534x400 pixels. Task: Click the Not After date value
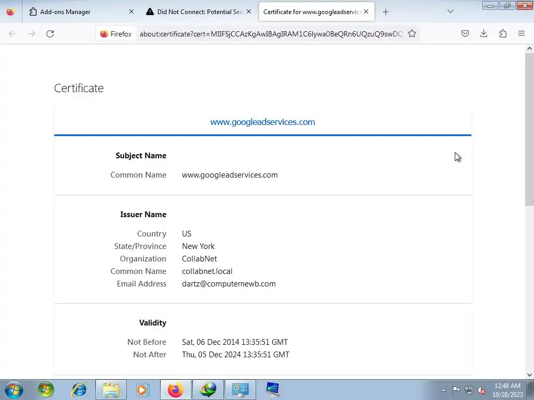tap(236, 355)
